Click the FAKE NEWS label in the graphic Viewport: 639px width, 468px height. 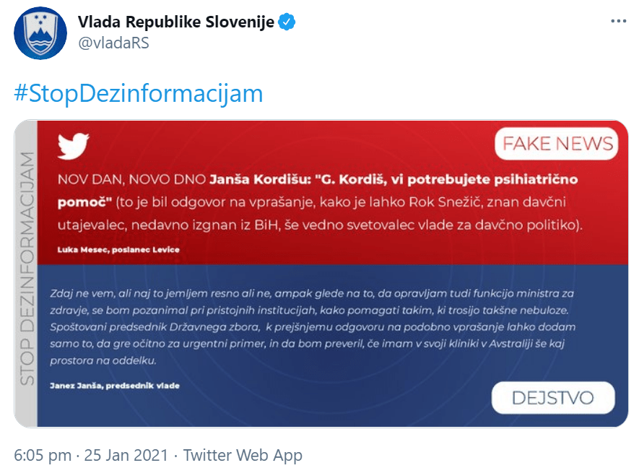(556, 144)
